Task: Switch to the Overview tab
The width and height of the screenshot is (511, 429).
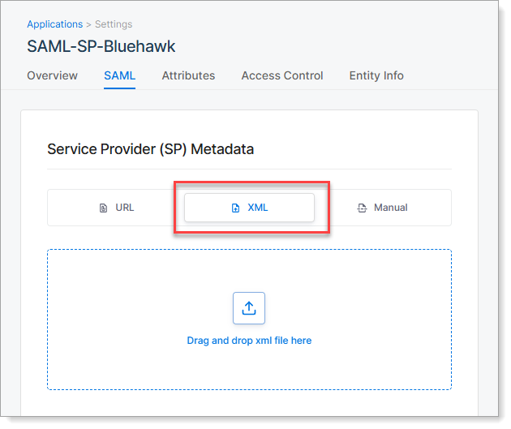Action: tap(52, 75)
